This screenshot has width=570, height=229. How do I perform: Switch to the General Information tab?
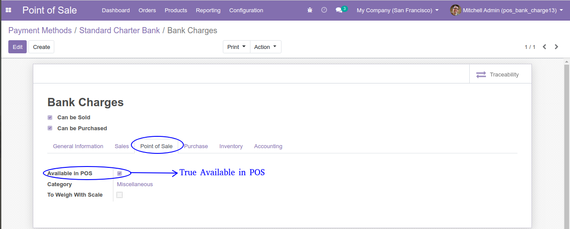78,146
